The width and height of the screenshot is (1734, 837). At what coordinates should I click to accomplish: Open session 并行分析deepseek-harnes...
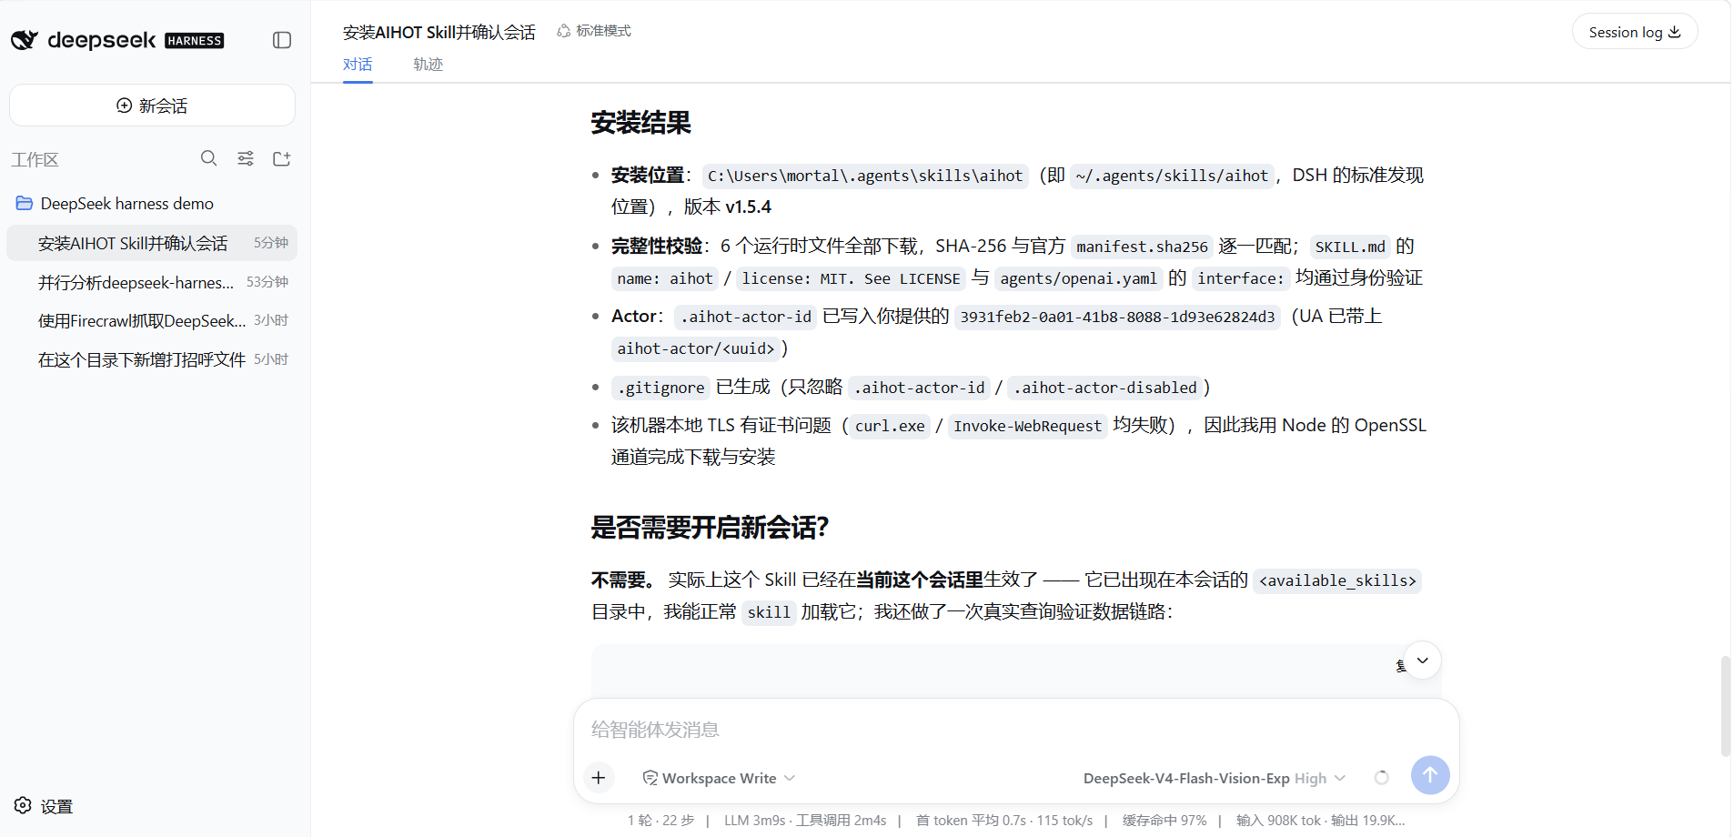pos(152,282)
